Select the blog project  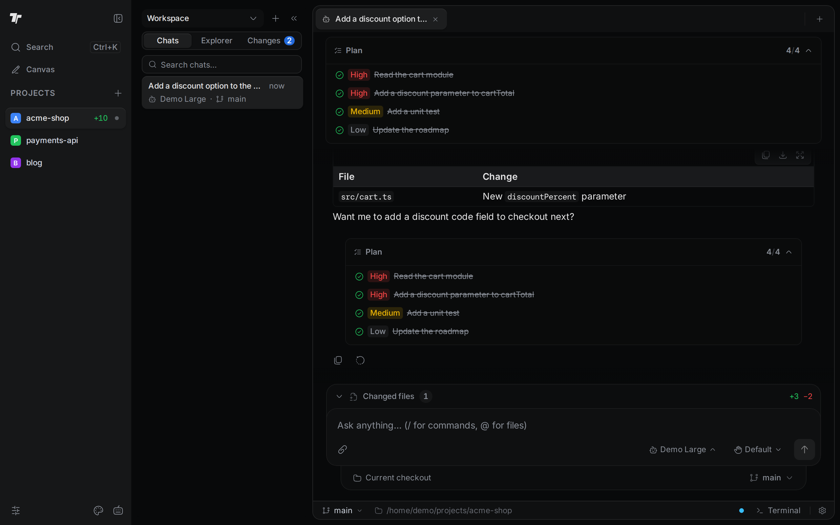(66, 162)
